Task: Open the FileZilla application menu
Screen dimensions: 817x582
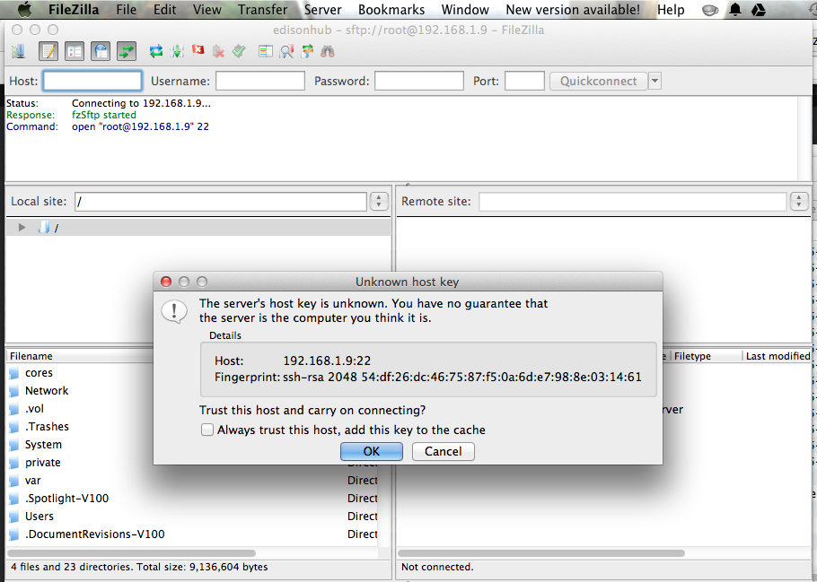Action: tap(74, 9)
